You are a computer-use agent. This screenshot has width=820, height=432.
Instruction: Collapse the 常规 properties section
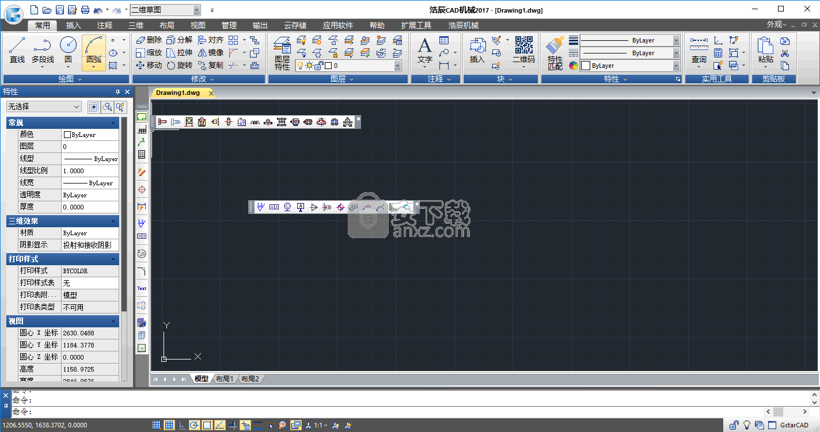[113, 123]
